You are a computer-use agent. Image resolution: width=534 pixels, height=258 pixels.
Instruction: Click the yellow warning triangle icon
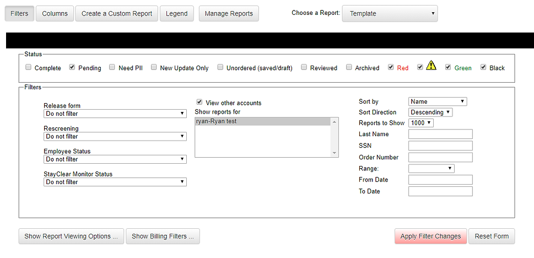point(431,65)
